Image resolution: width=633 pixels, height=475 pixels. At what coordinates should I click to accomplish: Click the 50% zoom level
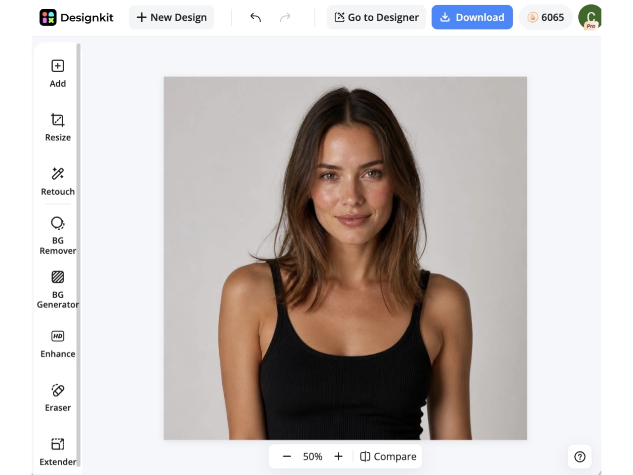pyautogui.click(x=313, y=457)
